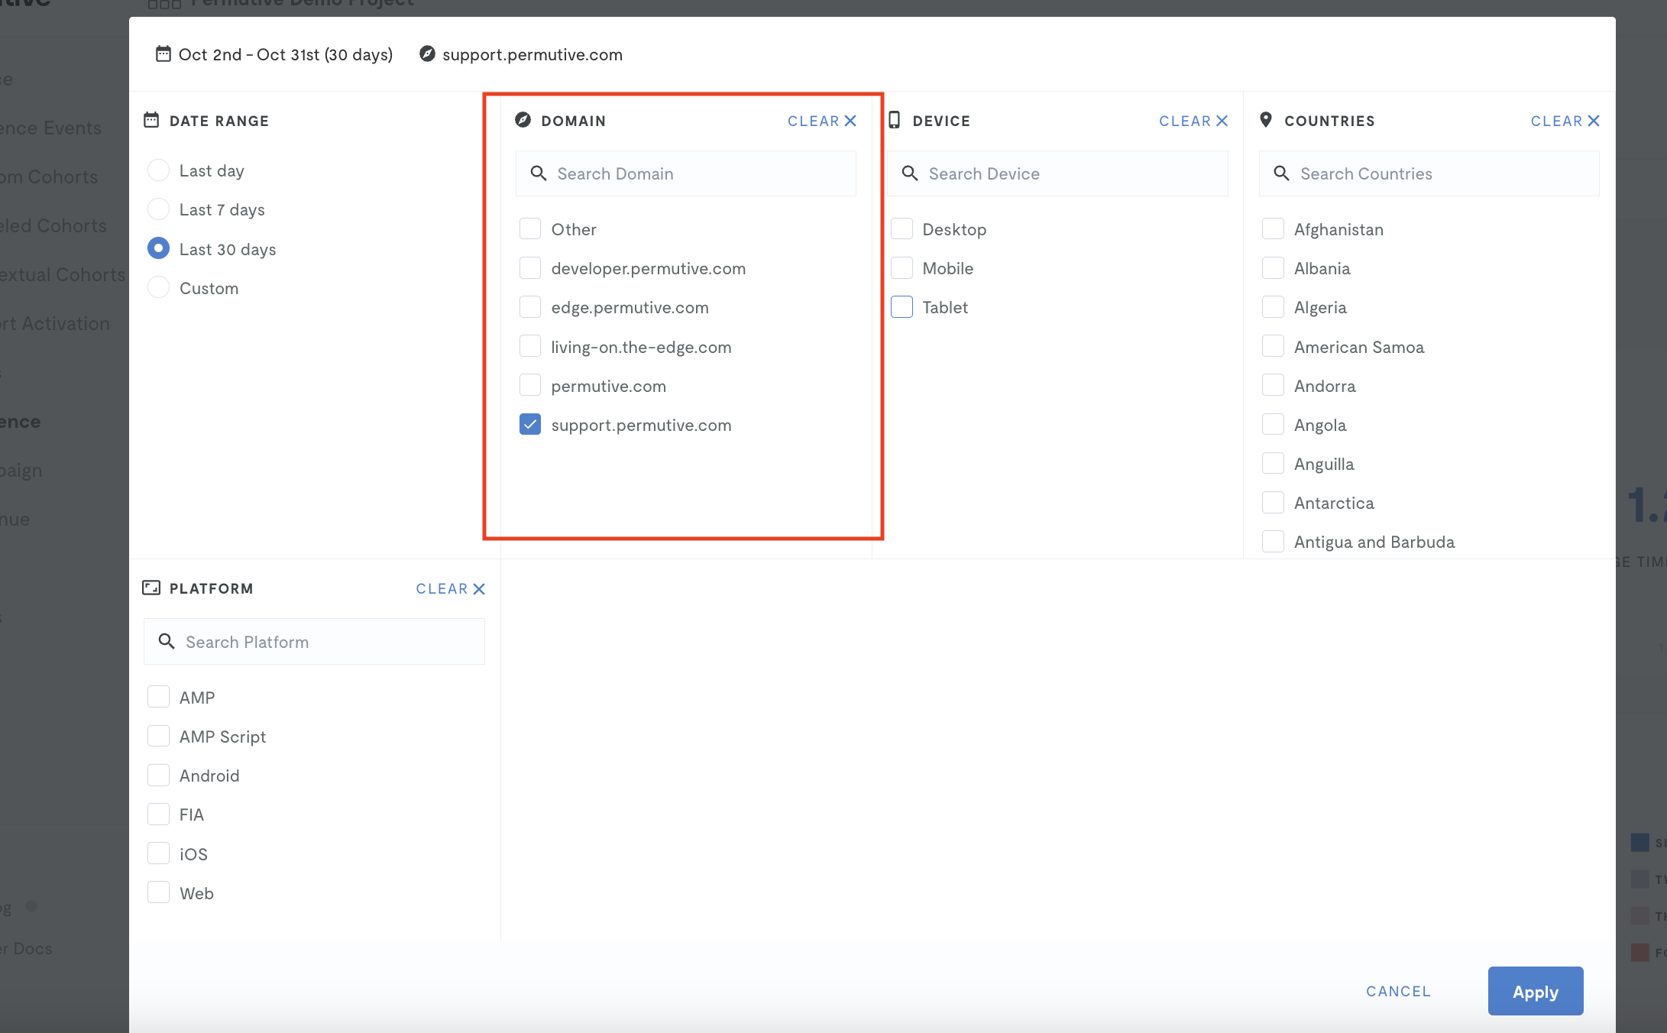
Task: Uncheck support.permutive.com domain
Action: (530, 424)
